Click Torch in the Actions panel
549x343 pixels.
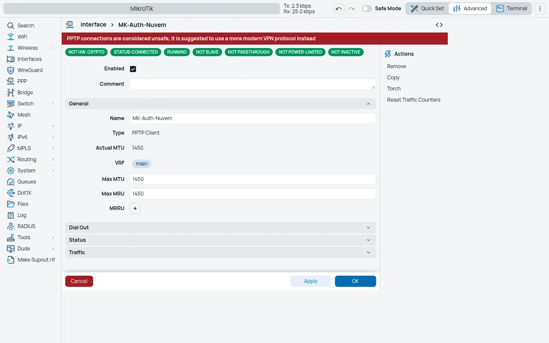(394, 89)
